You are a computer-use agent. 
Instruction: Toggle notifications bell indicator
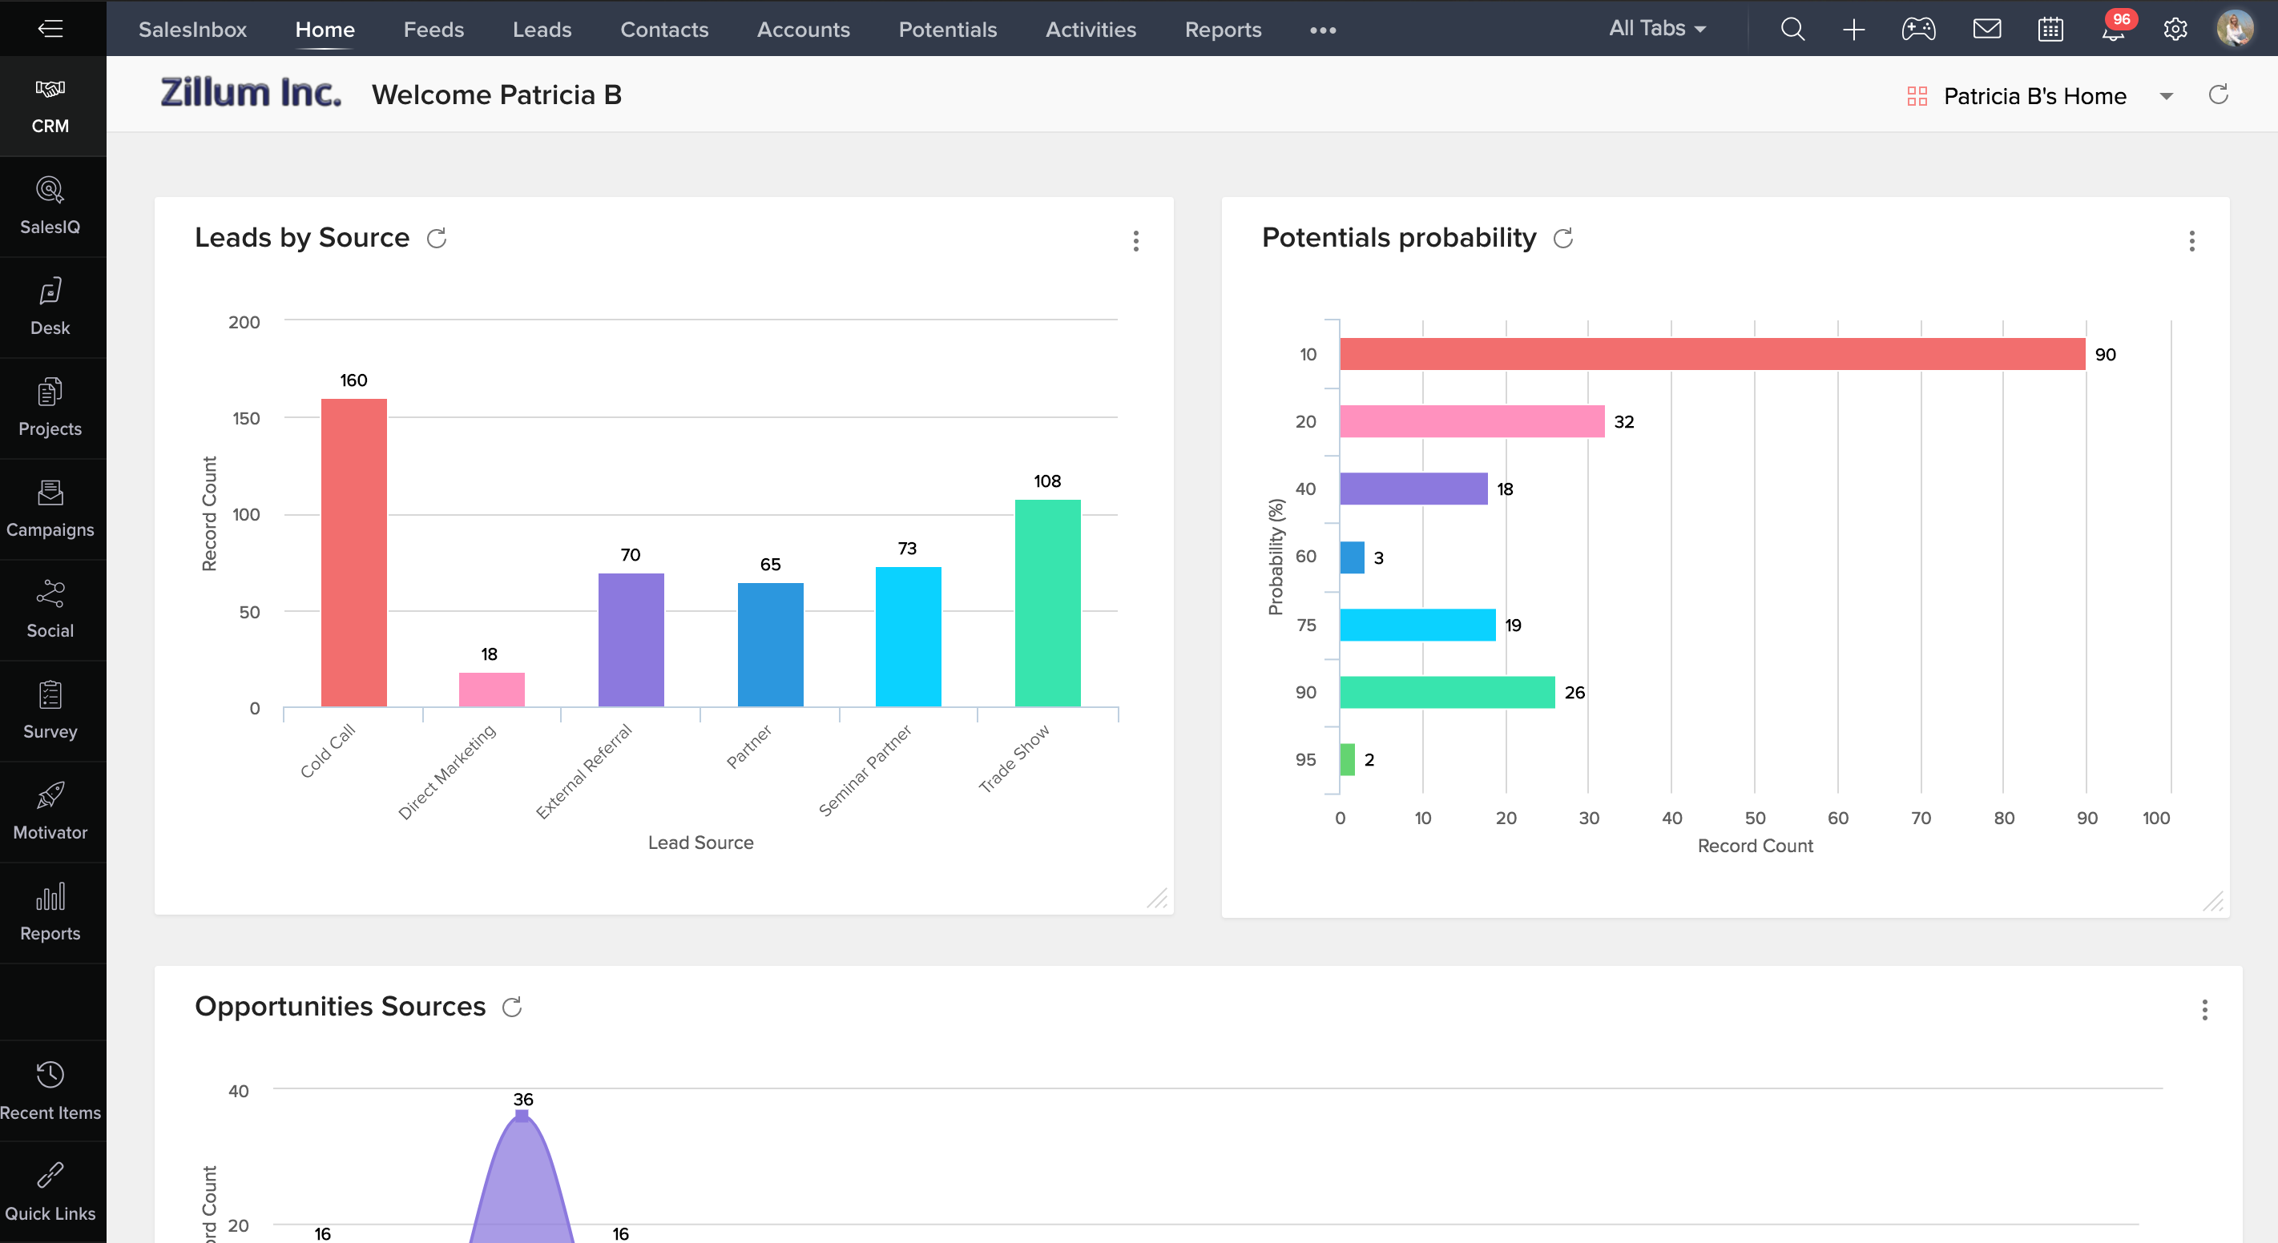coord(2113,29)
